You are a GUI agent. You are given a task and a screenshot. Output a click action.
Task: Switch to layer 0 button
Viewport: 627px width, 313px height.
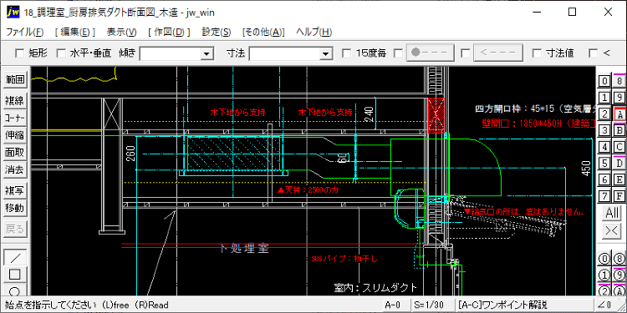[604, 82]
